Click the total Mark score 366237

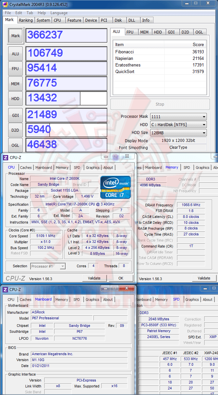[67, 36]
